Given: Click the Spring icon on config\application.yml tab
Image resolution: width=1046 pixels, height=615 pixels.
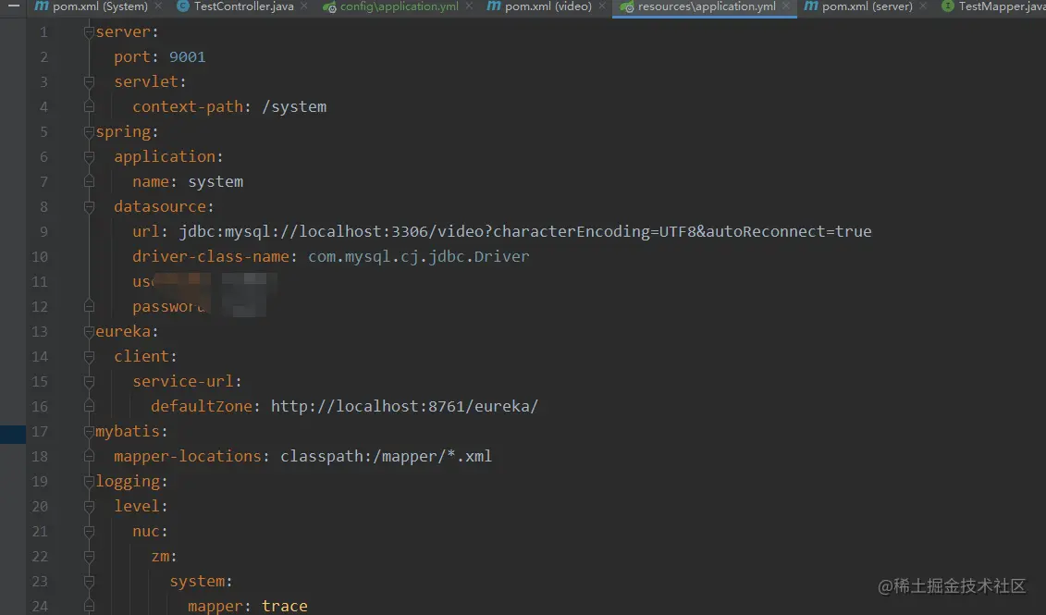Looking at the screenshot, I should click(x=329, y=6).
